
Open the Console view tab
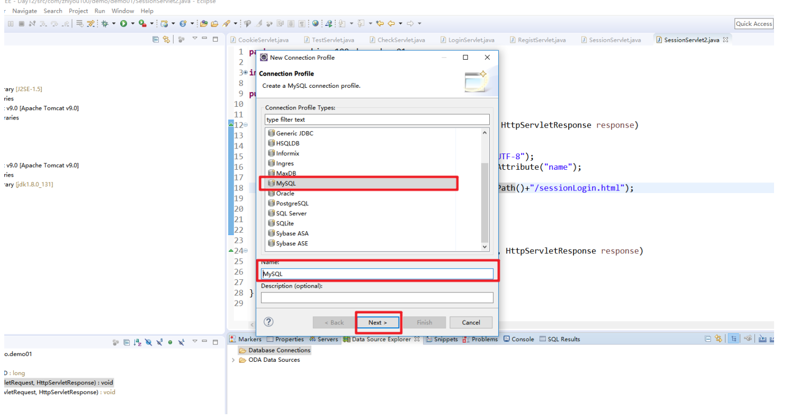click(519, 339)
